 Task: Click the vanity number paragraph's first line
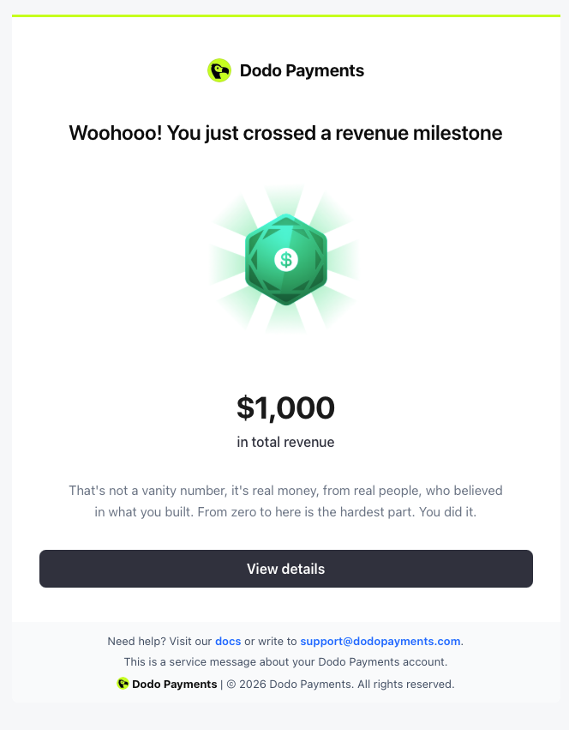coord(285,490)
